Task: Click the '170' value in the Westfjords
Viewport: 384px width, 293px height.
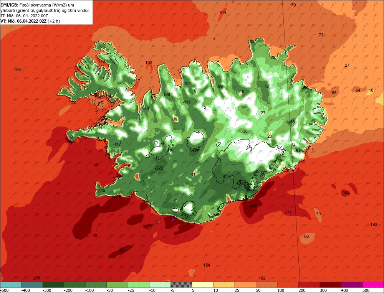Action: 101,61
